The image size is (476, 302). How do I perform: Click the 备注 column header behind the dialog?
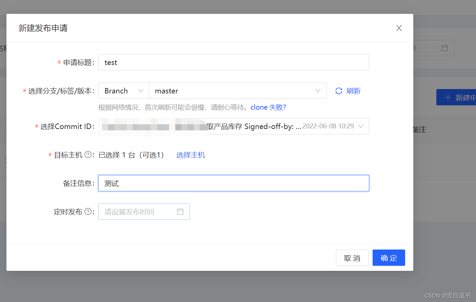click(x=419, y=129)
